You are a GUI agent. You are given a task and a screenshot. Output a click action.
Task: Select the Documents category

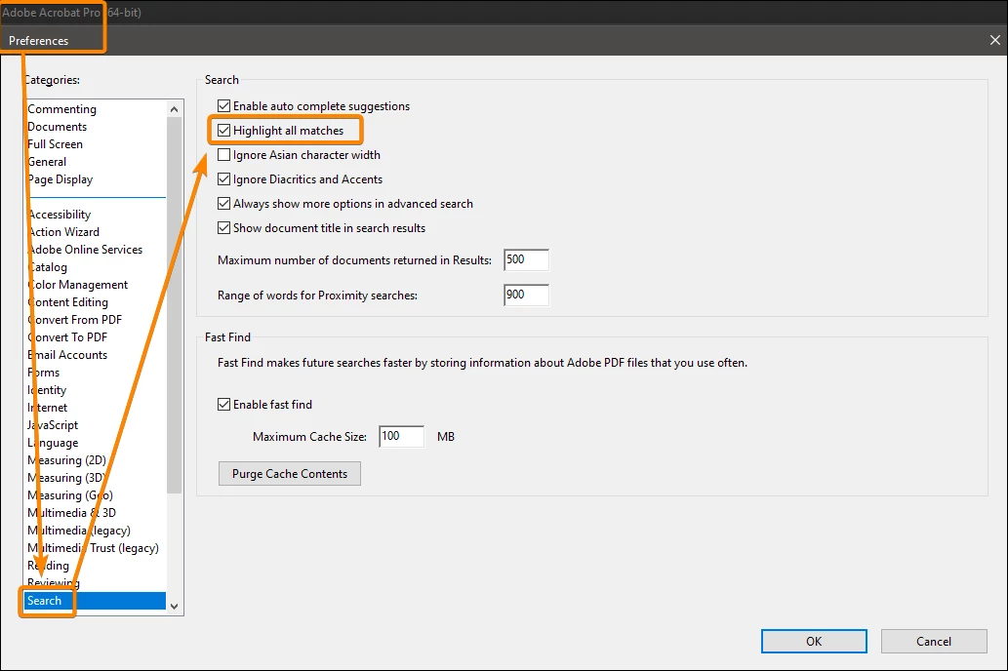[57, 127]
